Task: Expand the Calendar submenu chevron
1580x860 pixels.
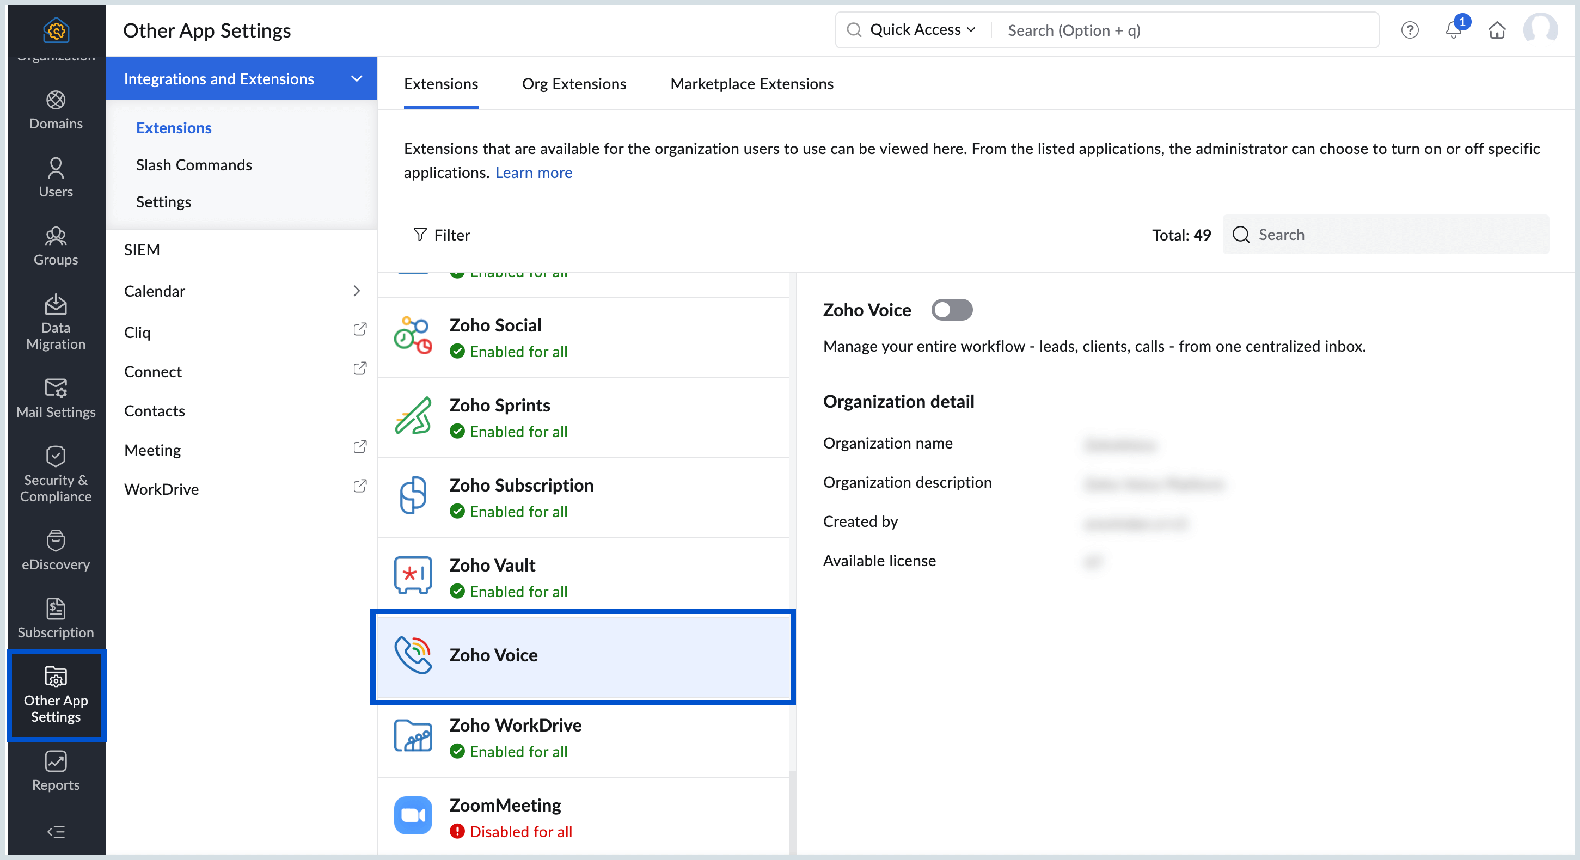Action: click(357, 291)
